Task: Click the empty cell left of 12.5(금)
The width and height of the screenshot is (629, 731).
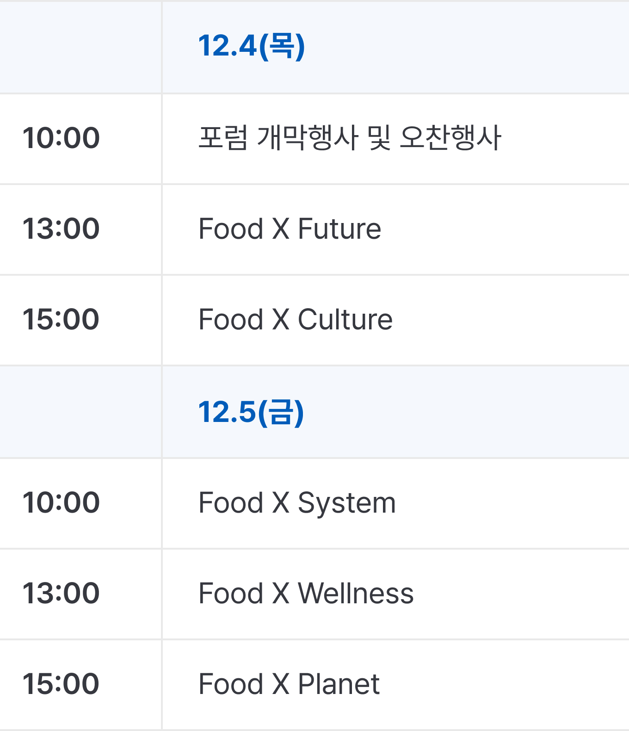Action: [80, 412]
